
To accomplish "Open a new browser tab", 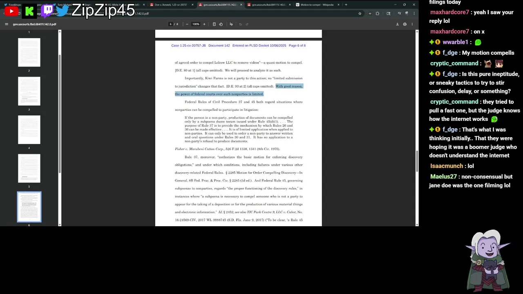I will [346, 5].
